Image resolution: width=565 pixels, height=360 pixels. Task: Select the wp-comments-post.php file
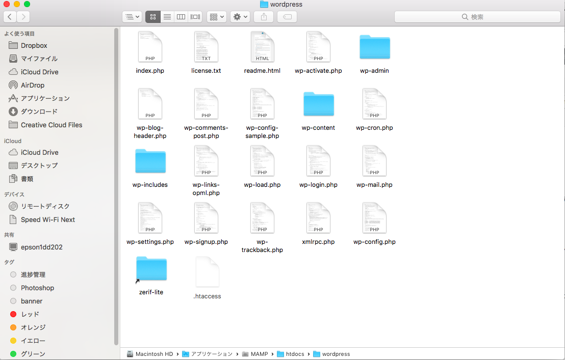click(x=206, y=103)
